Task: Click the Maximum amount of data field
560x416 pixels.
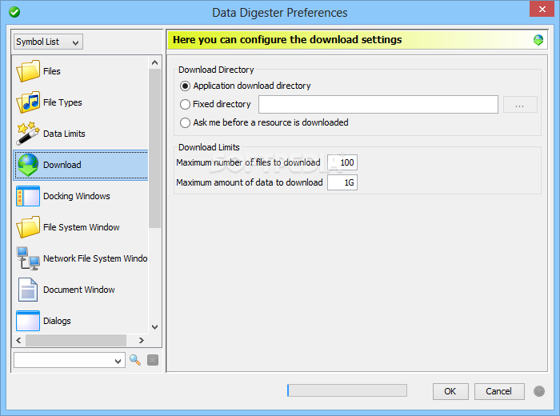Action: point(342,182)
